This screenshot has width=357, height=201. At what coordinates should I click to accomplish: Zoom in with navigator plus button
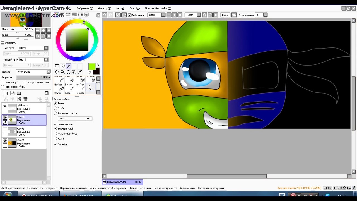(43, 30)
